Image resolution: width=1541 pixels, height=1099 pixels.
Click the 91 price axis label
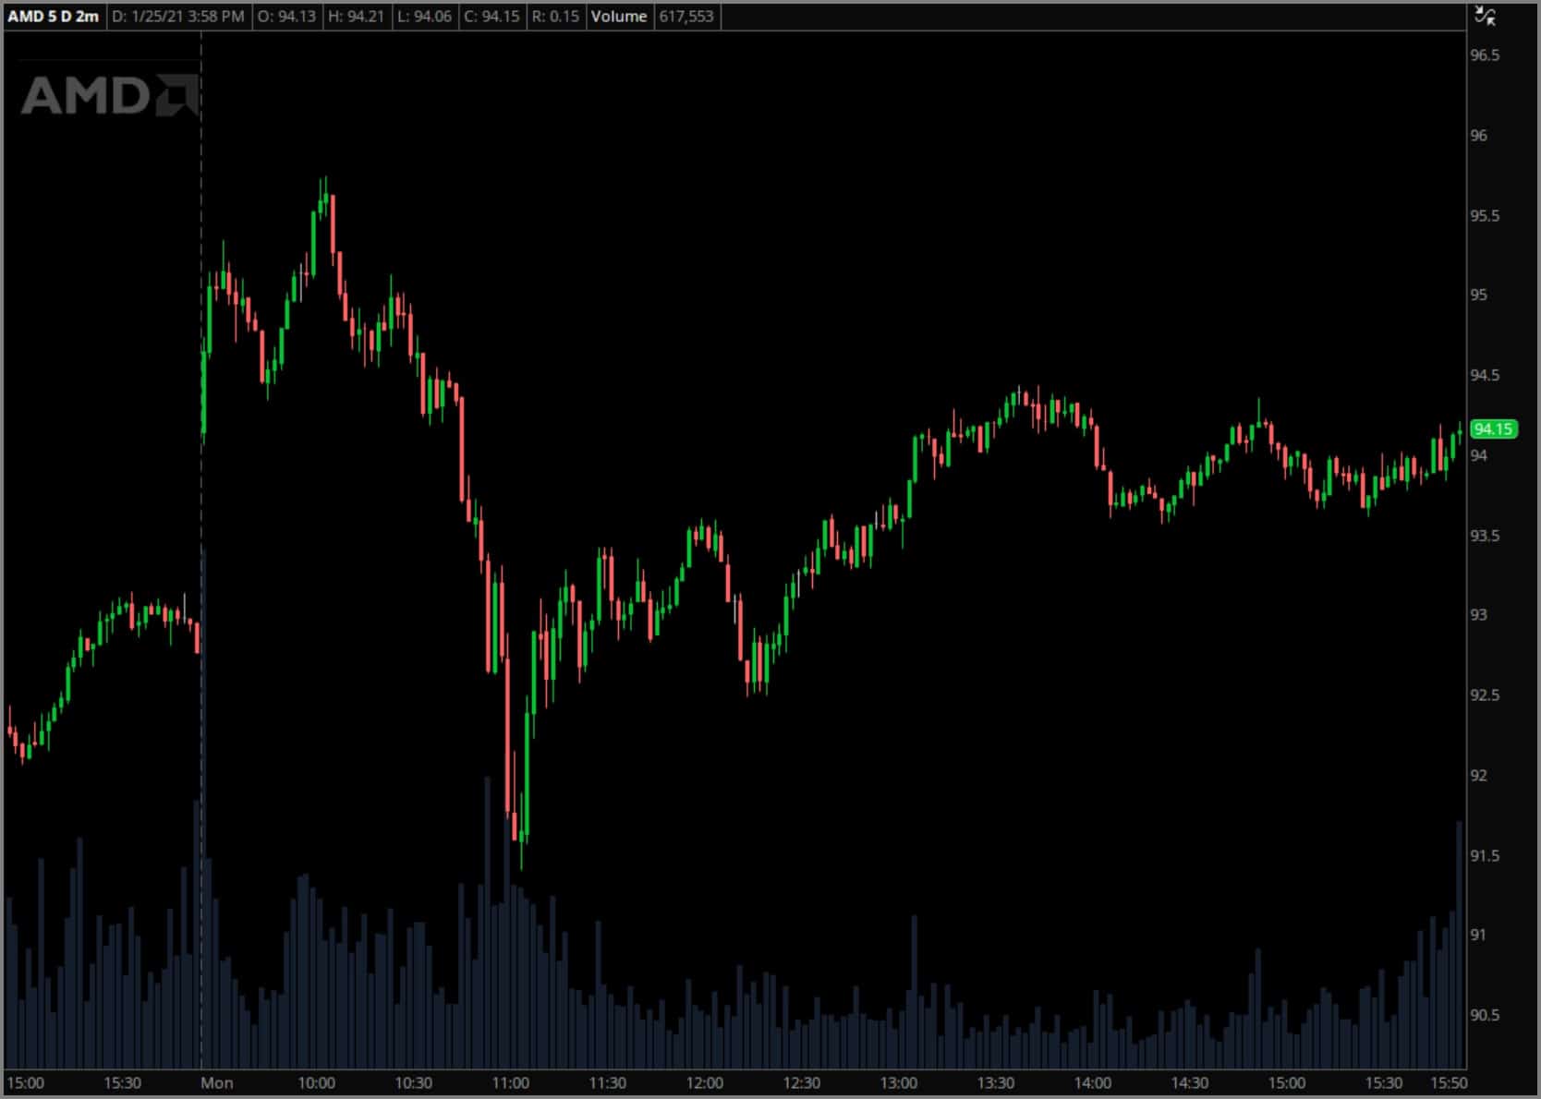click(1479, 935)
